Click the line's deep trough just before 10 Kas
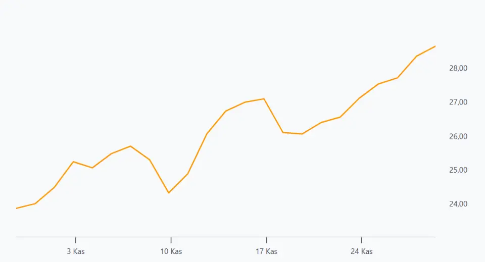 pyautogui.click(x=169, y=193)
